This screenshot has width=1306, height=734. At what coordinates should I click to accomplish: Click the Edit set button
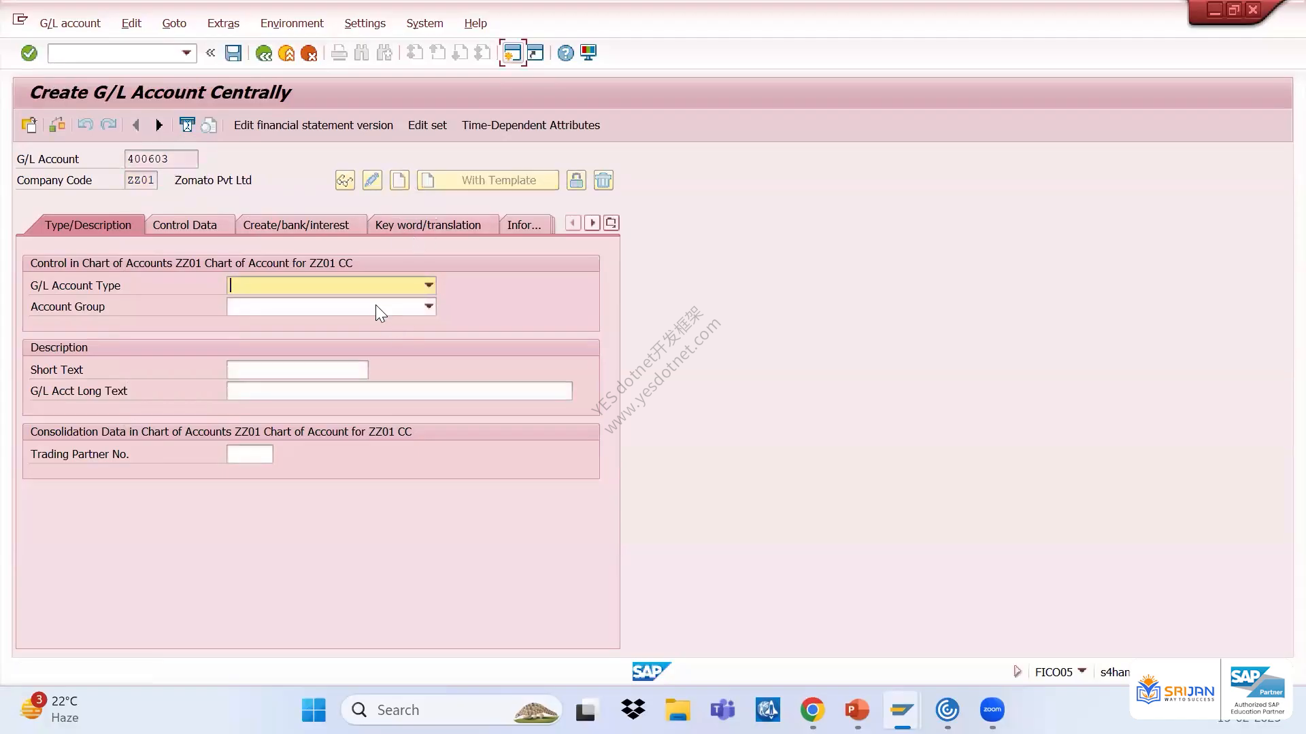click(427, 125)
